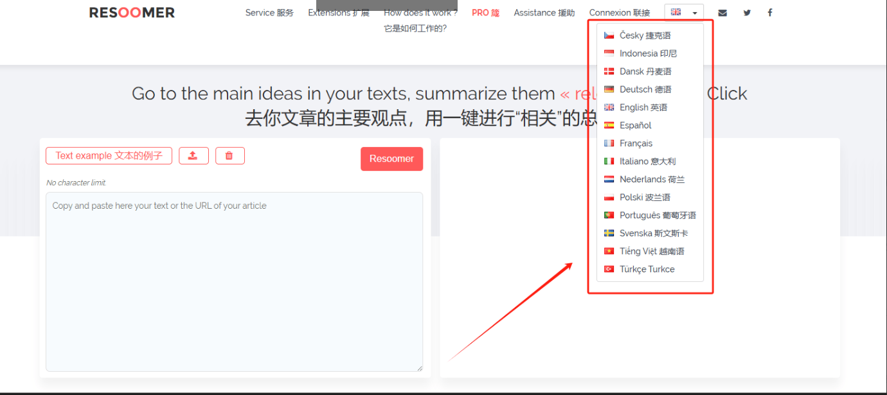The width and height of the screenshot is (887, 395).
Task: Open the Assistance menu
Action: (x=544, y=12)
